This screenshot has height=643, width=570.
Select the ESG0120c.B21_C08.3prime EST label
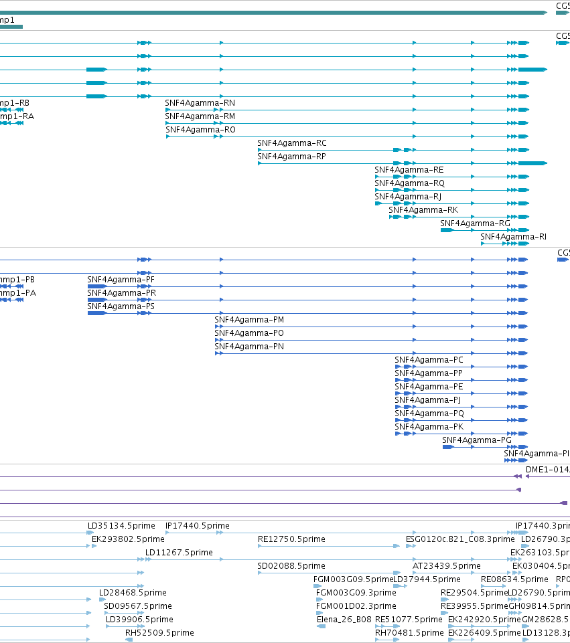460,539
